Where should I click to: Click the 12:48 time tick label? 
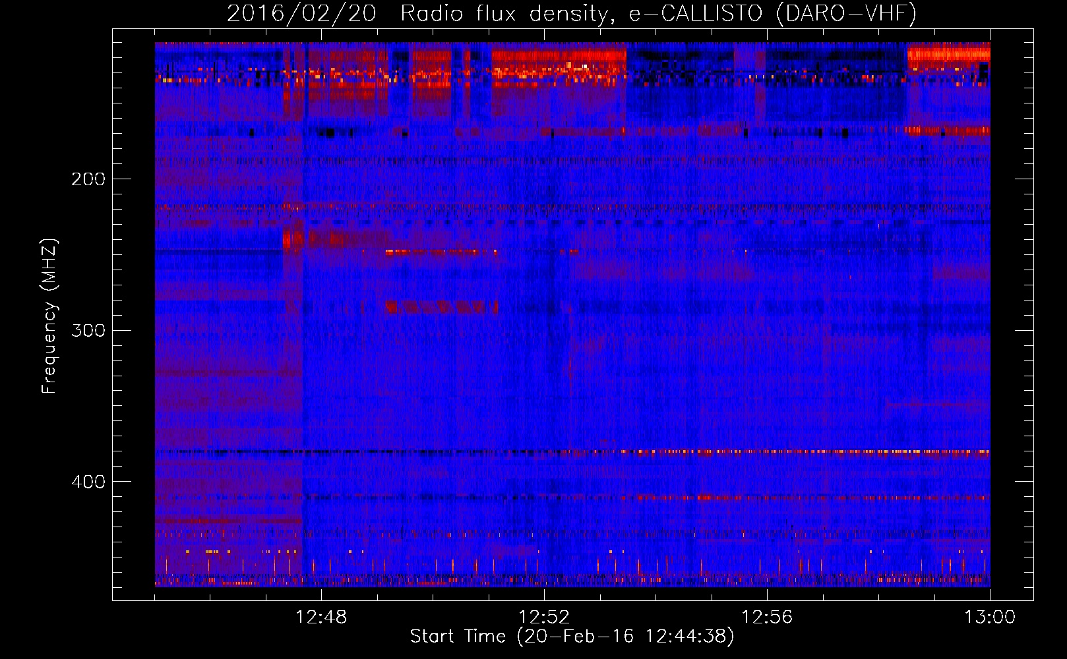[321, 617]
